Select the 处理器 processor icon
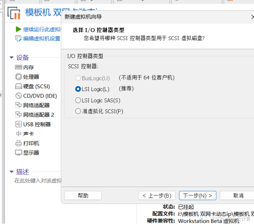 point(18,77)
